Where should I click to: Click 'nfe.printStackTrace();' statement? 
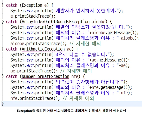(35, 98)
